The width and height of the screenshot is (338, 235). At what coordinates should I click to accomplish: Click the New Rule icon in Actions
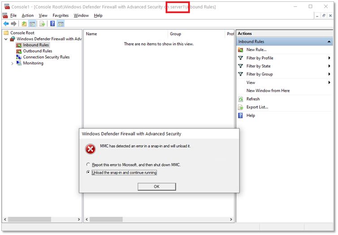pos(241,50)
